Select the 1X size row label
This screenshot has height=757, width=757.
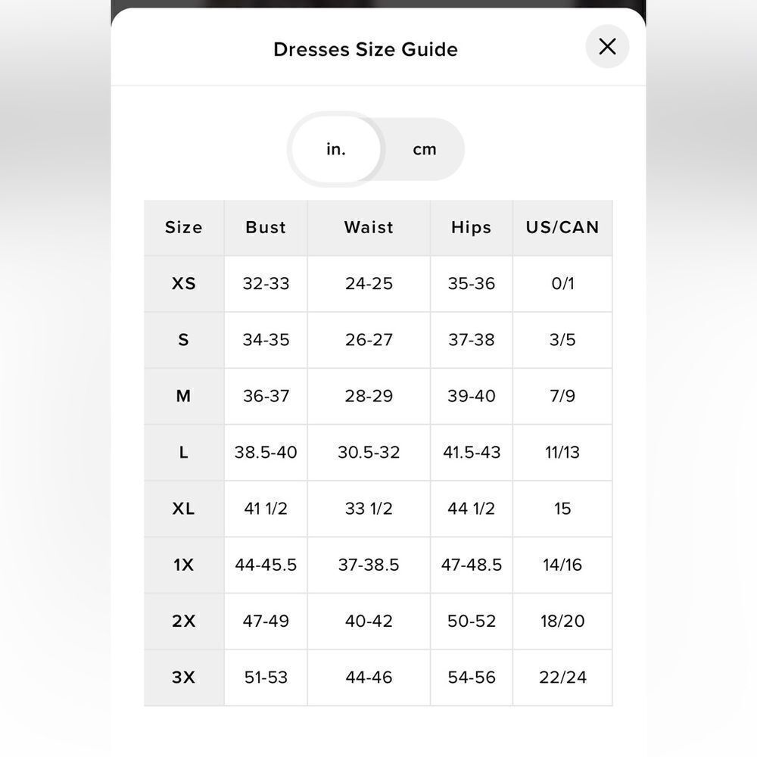184,565
